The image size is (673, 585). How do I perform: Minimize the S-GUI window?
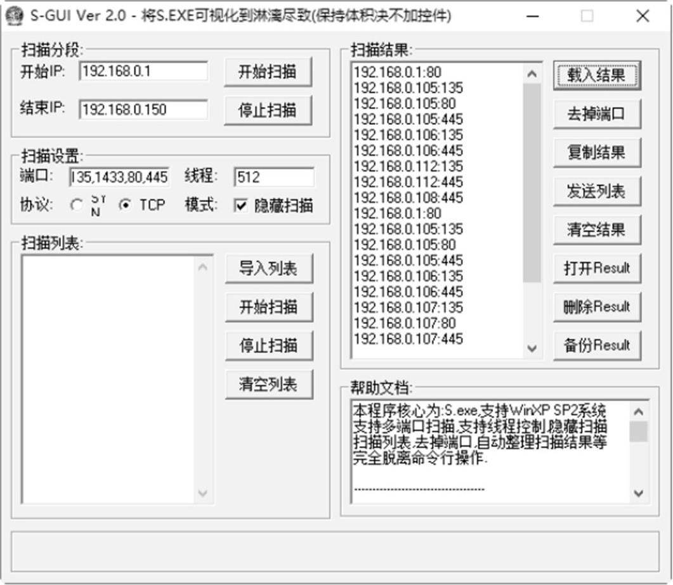533,16
